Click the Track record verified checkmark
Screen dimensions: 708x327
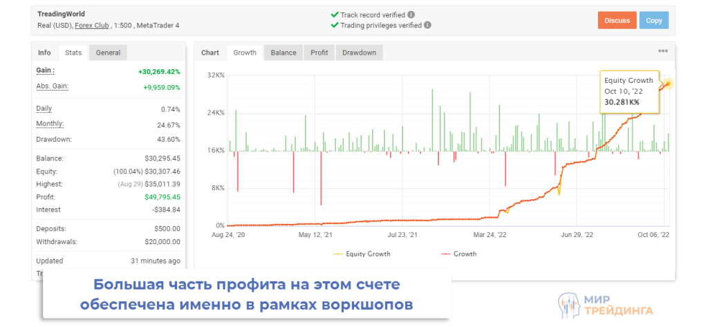tap(335, 14)
